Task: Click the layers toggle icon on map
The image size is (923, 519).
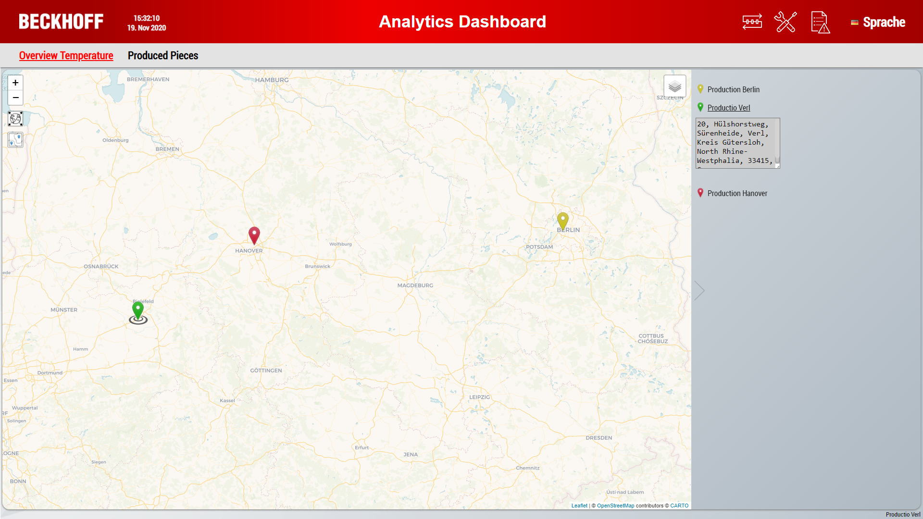Action: (x=674, y=86)
